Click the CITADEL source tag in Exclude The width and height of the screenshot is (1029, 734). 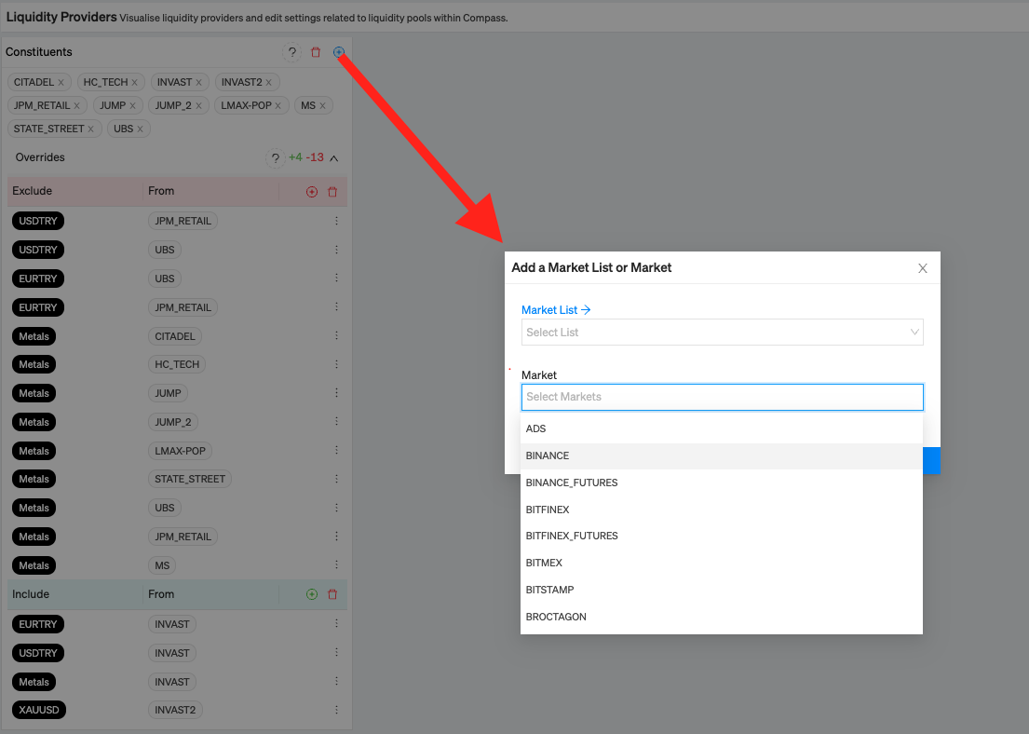point(174,336)
